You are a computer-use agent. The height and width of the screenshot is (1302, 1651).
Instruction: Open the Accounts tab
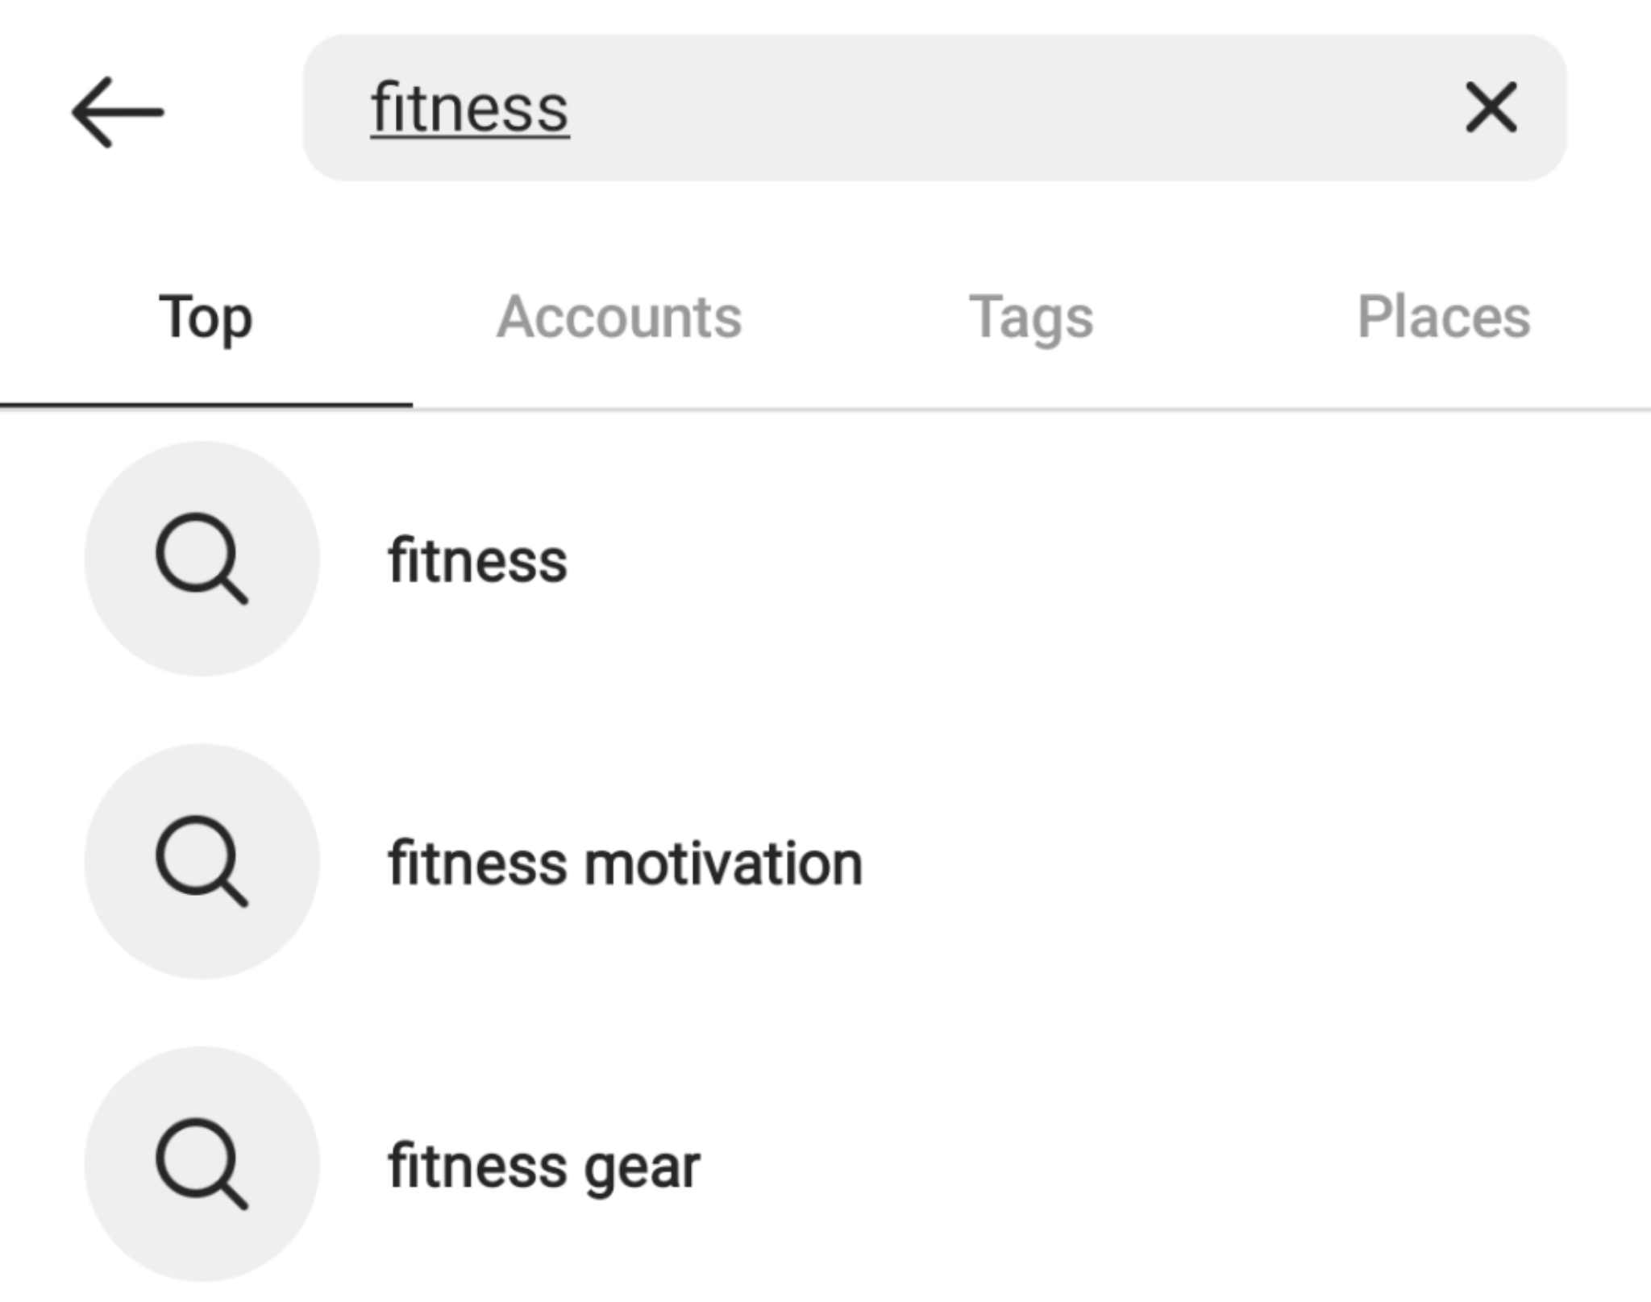click(618, 317)
